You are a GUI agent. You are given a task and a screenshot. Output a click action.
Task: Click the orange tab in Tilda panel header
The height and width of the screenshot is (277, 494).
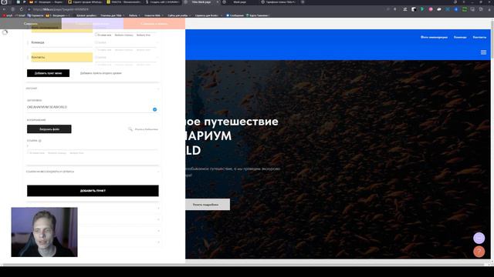click(154, 24)
